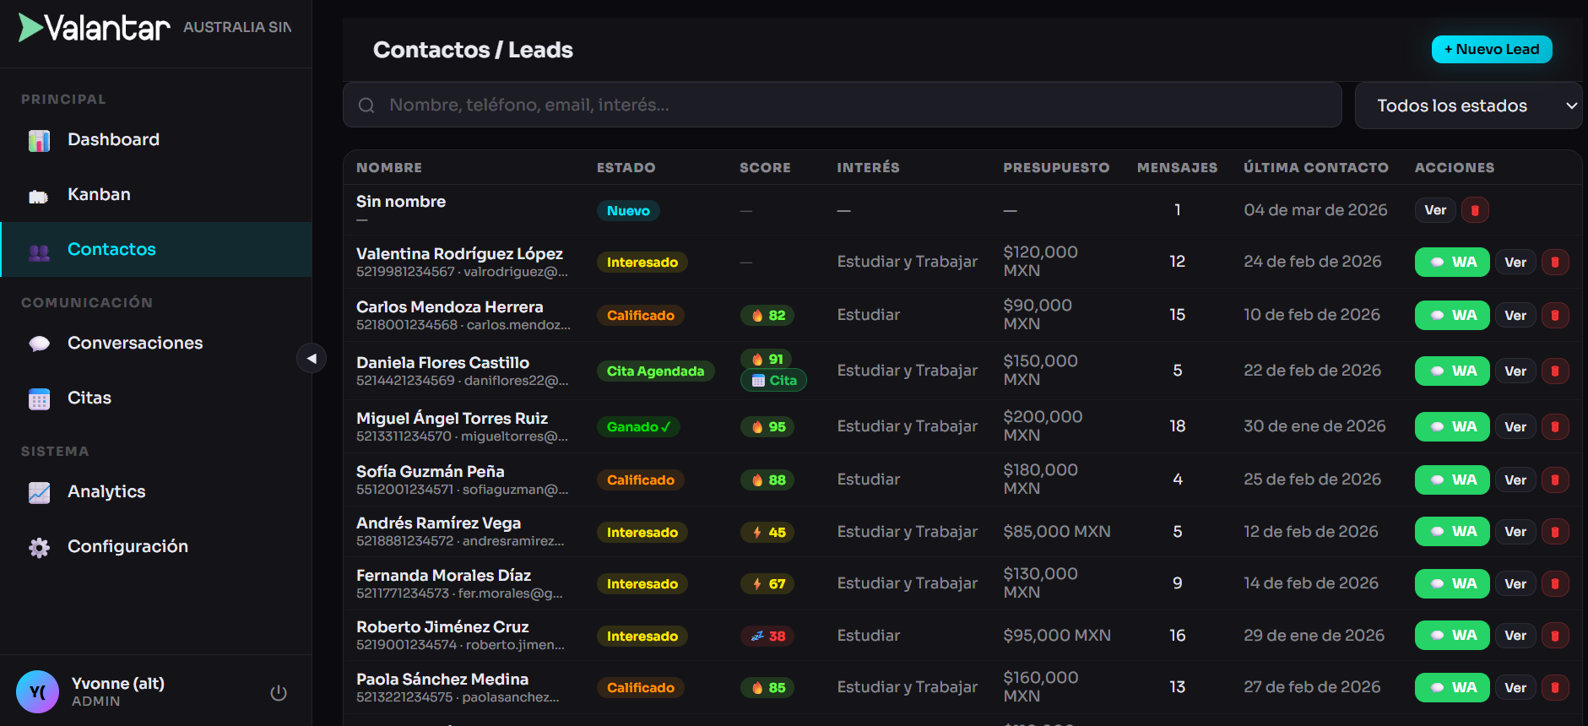Open Conversaciones from the sidebar

coord(135,344)
